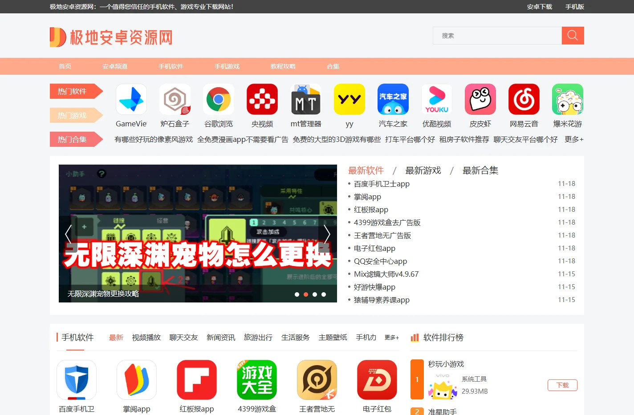Open the 无限深渊宠物怎么更换 banner image
Viewport: 634px width, 415px height.
coord(198,234)
